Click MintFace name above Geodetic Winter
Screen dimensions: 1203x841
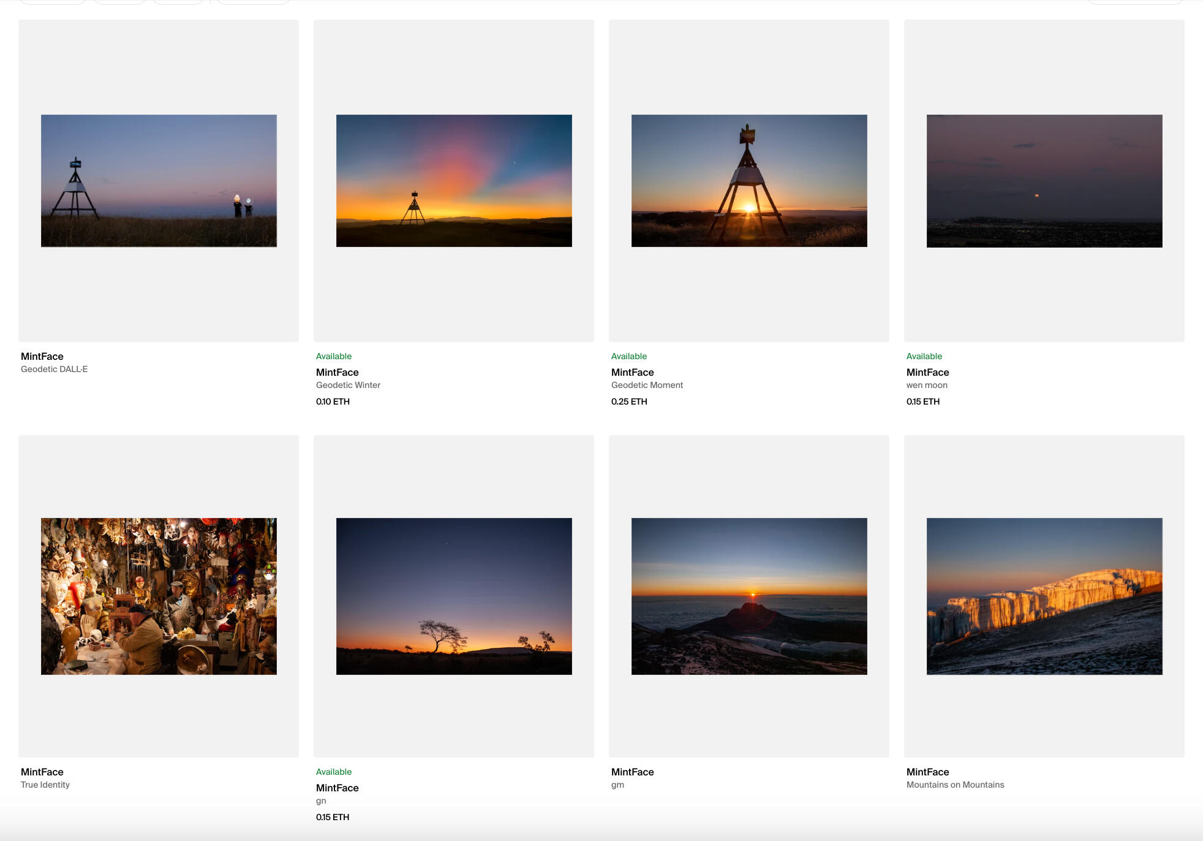tap(338, 372)
